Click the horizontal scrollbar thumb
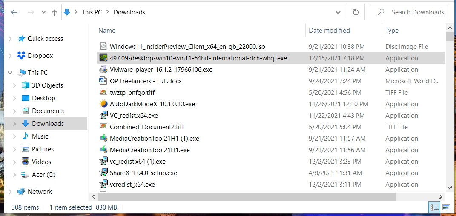This screenshot has width=456, height=216. [x=247, y=196]
